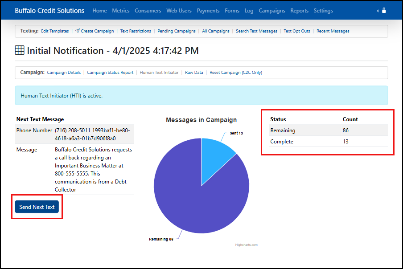Click the HTI is active alert banner
403x269 pixels.
click(x=201, y=95)
